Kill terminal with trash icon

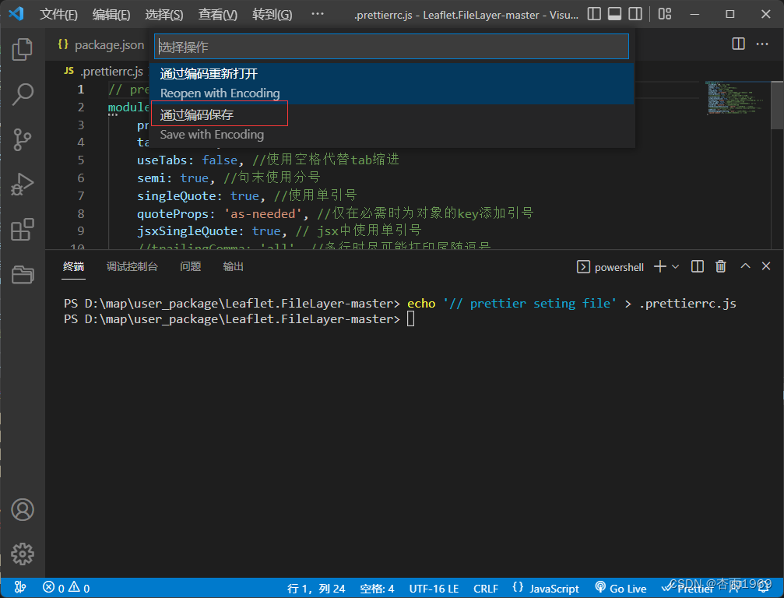(720, 266)
